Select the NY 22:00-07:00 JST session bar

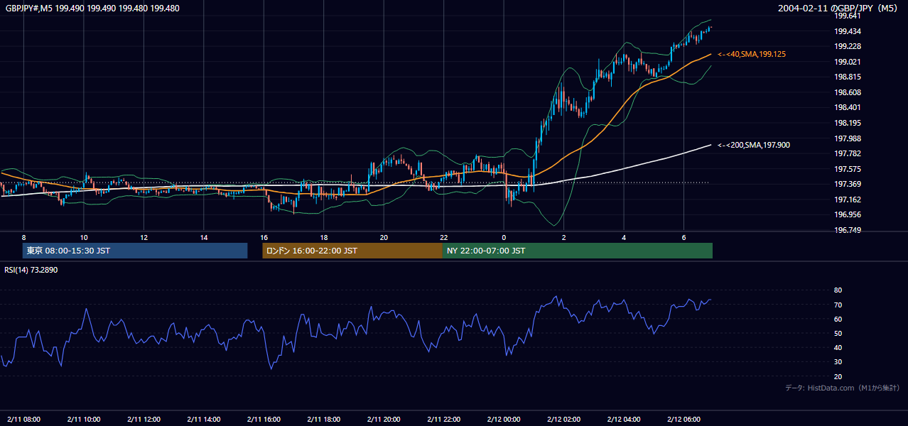578,251
